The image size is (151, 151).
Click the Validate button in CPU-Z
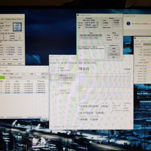click(10, 64)
